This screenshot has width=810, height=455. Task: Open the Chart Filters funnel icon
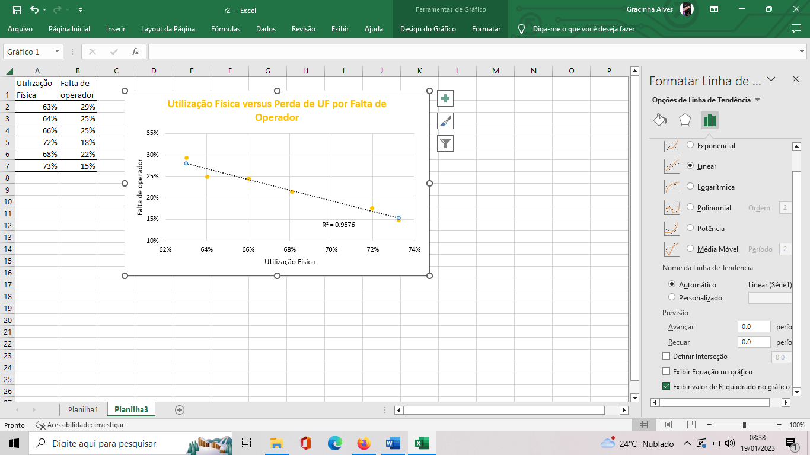coord(445,143)
